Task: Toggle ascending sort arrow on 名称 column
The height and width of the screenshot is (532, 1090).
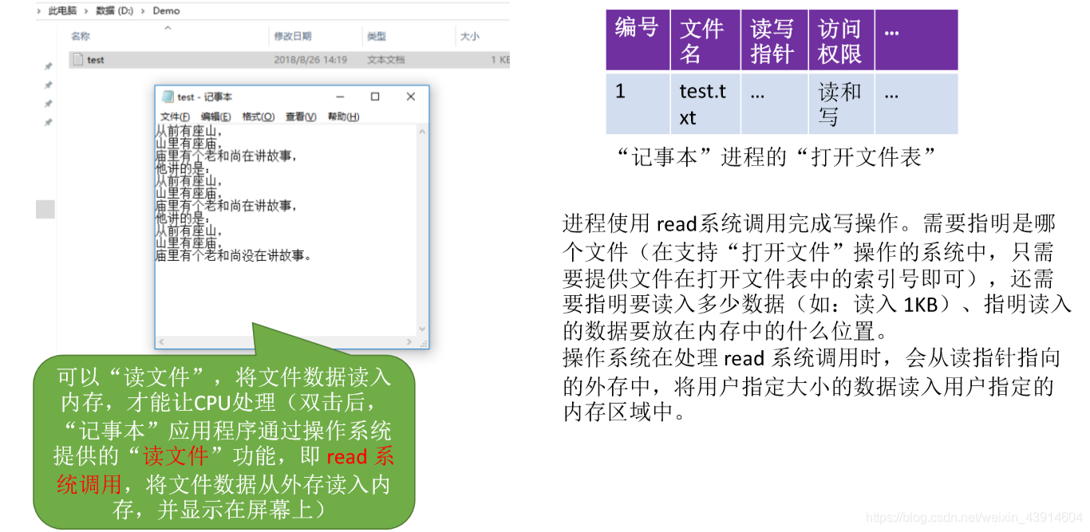Action: point(168,27)
